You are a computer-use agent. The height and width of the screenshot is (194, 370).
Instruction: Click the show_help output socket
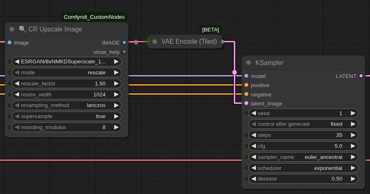[x=124, y=52]
